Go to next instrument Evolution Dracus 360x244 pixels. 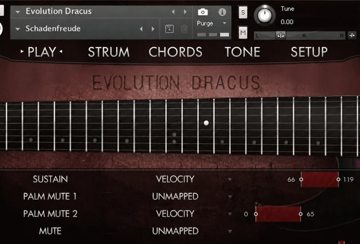(185, 12)
